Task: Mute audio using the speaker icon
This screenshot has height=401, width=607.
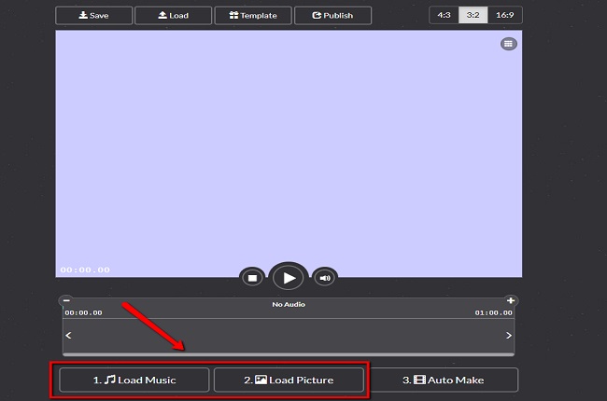Action: [325, 278]
